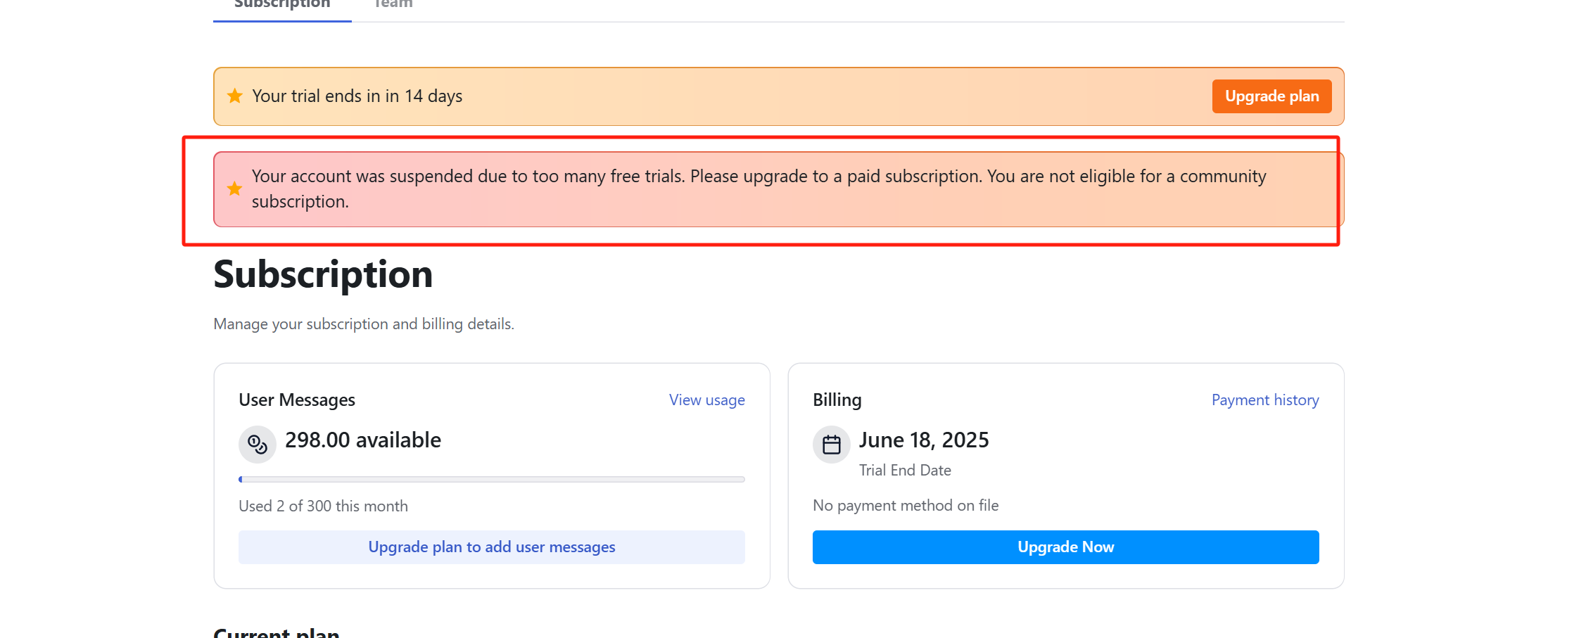Click the blue Upgrade Now button
Viewport: 1586px width, 638px height.
(x=1065, y=547)
